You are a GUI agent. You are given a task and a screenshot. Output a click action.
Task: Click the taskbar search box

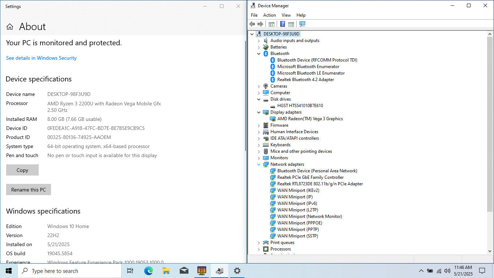(69, 271)
